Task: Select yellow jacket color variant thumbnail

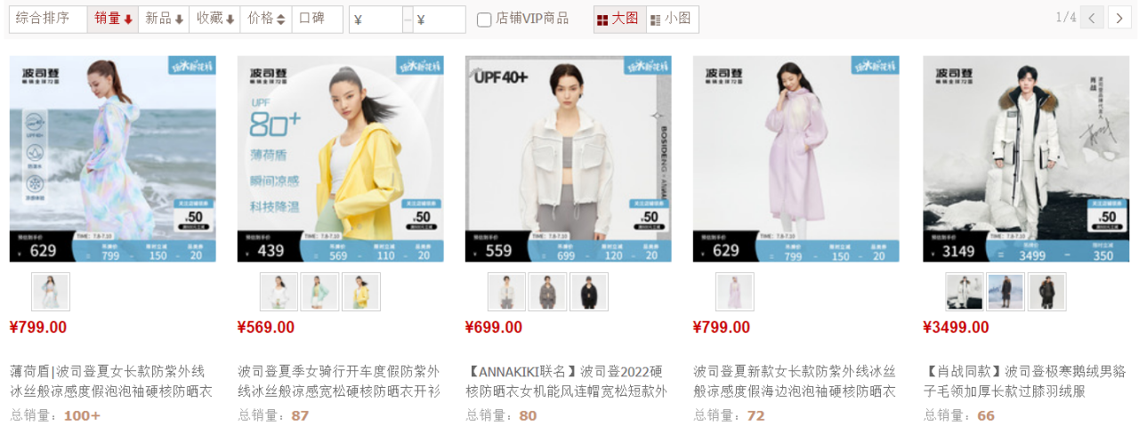Action: point(361,292)
